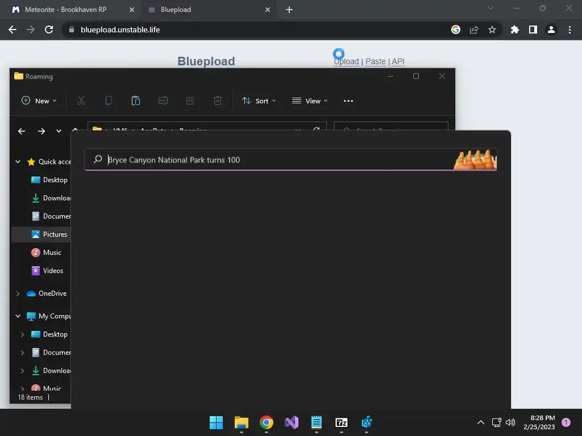Viewport: 582px width, 436px height.
Task: Click the Copy icon in Explorer toolbar
Action: [109, 100]
